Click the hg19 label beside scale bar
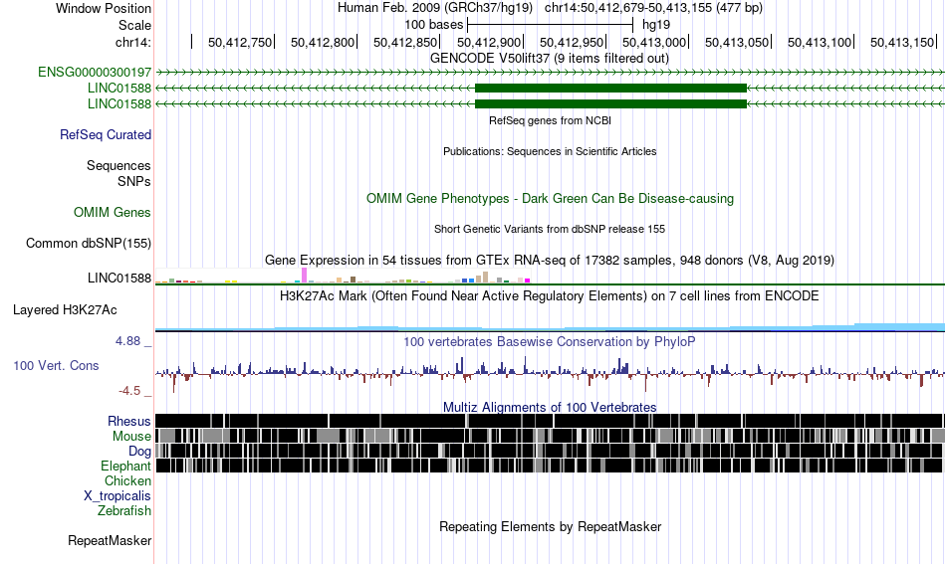 [x=656, y=25]
